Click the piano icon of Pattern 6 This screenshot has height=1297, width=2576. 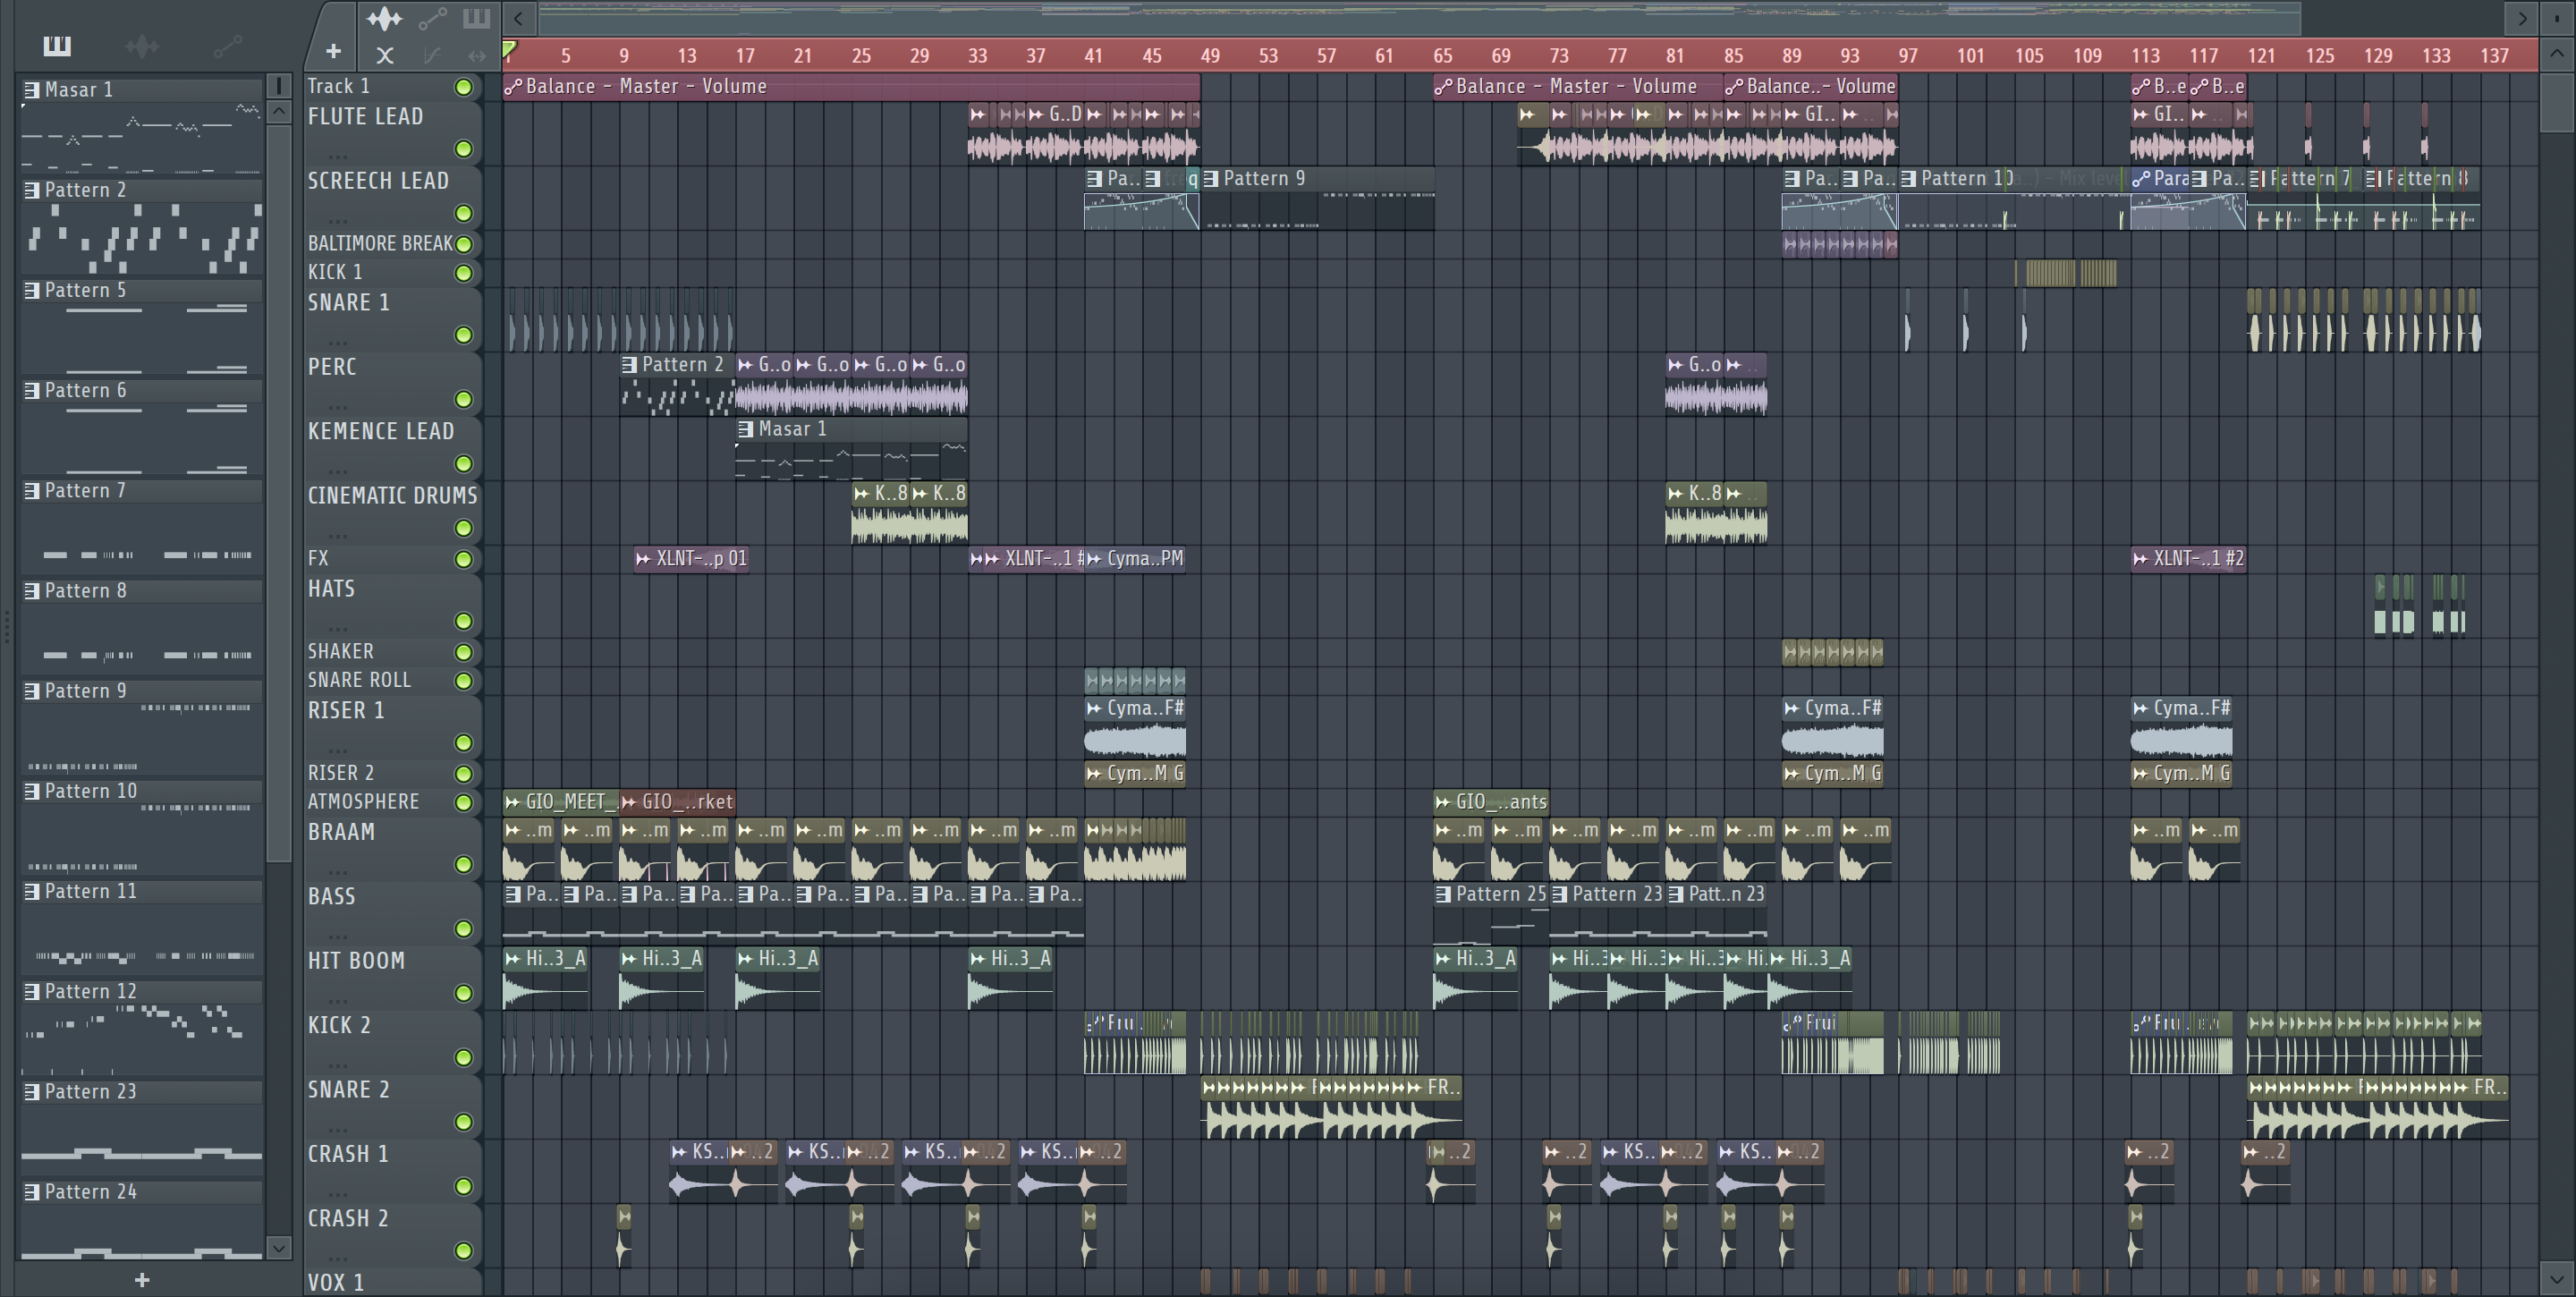pos(32,390)
